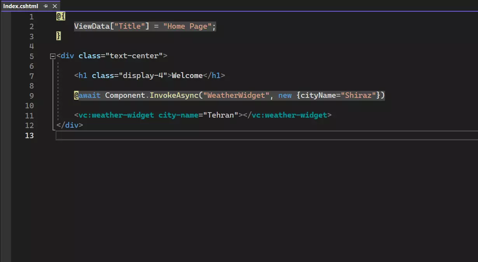Click the "Title" string literal

[130, 26]
